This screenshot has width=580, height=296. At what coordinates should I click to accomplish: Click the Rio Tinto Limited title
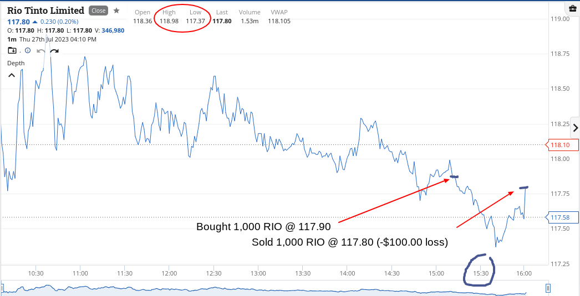tap(45, 11)
